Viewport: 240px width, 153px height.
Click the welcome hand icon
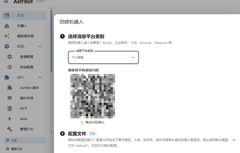click(7, 15)
